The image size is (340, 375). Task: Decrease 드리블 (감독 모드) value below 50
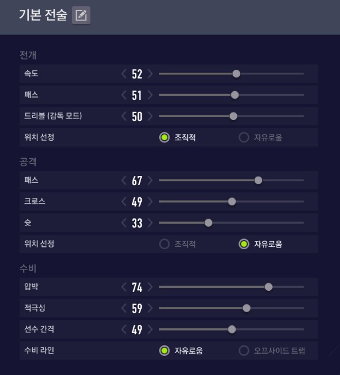tap(124, 116)
